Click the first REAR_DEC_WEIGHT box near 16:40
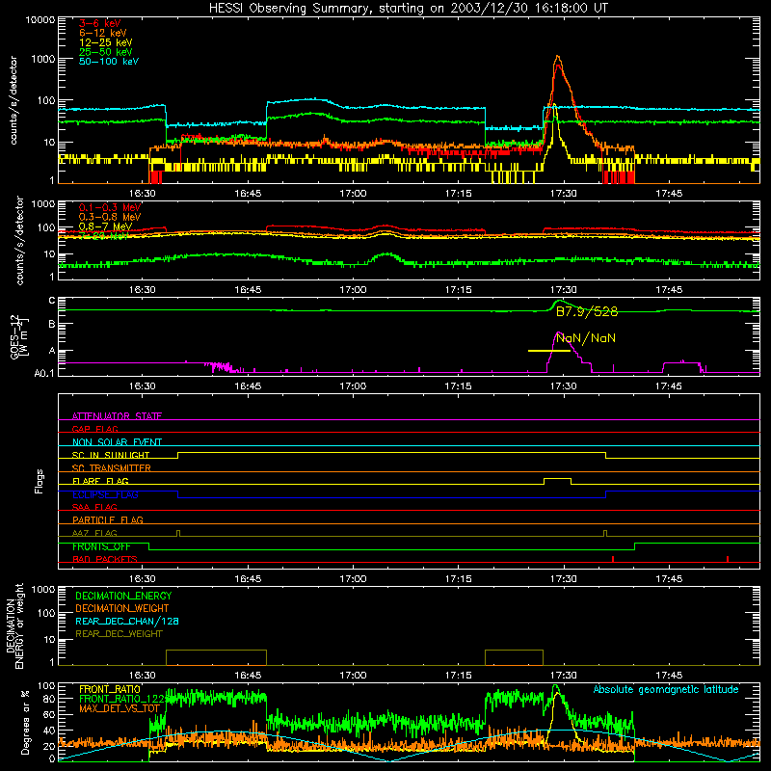 click(216, 657)
